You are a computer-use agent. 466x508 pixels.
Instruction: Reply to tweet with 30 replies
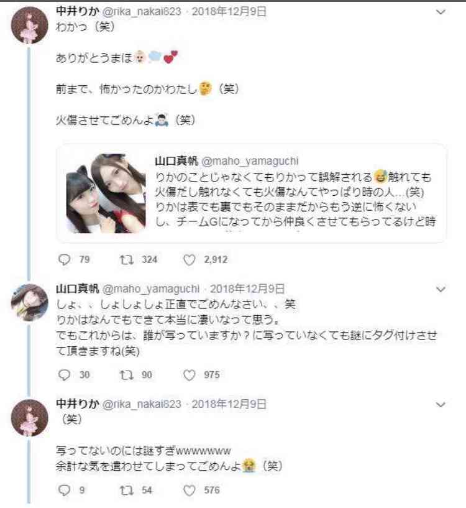(x=65, y=375)
